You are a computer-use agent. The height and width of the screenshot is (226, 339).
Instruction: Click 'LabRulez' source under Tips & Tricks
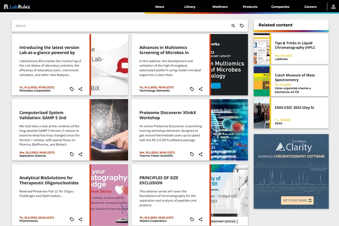(x=281, y=59)
